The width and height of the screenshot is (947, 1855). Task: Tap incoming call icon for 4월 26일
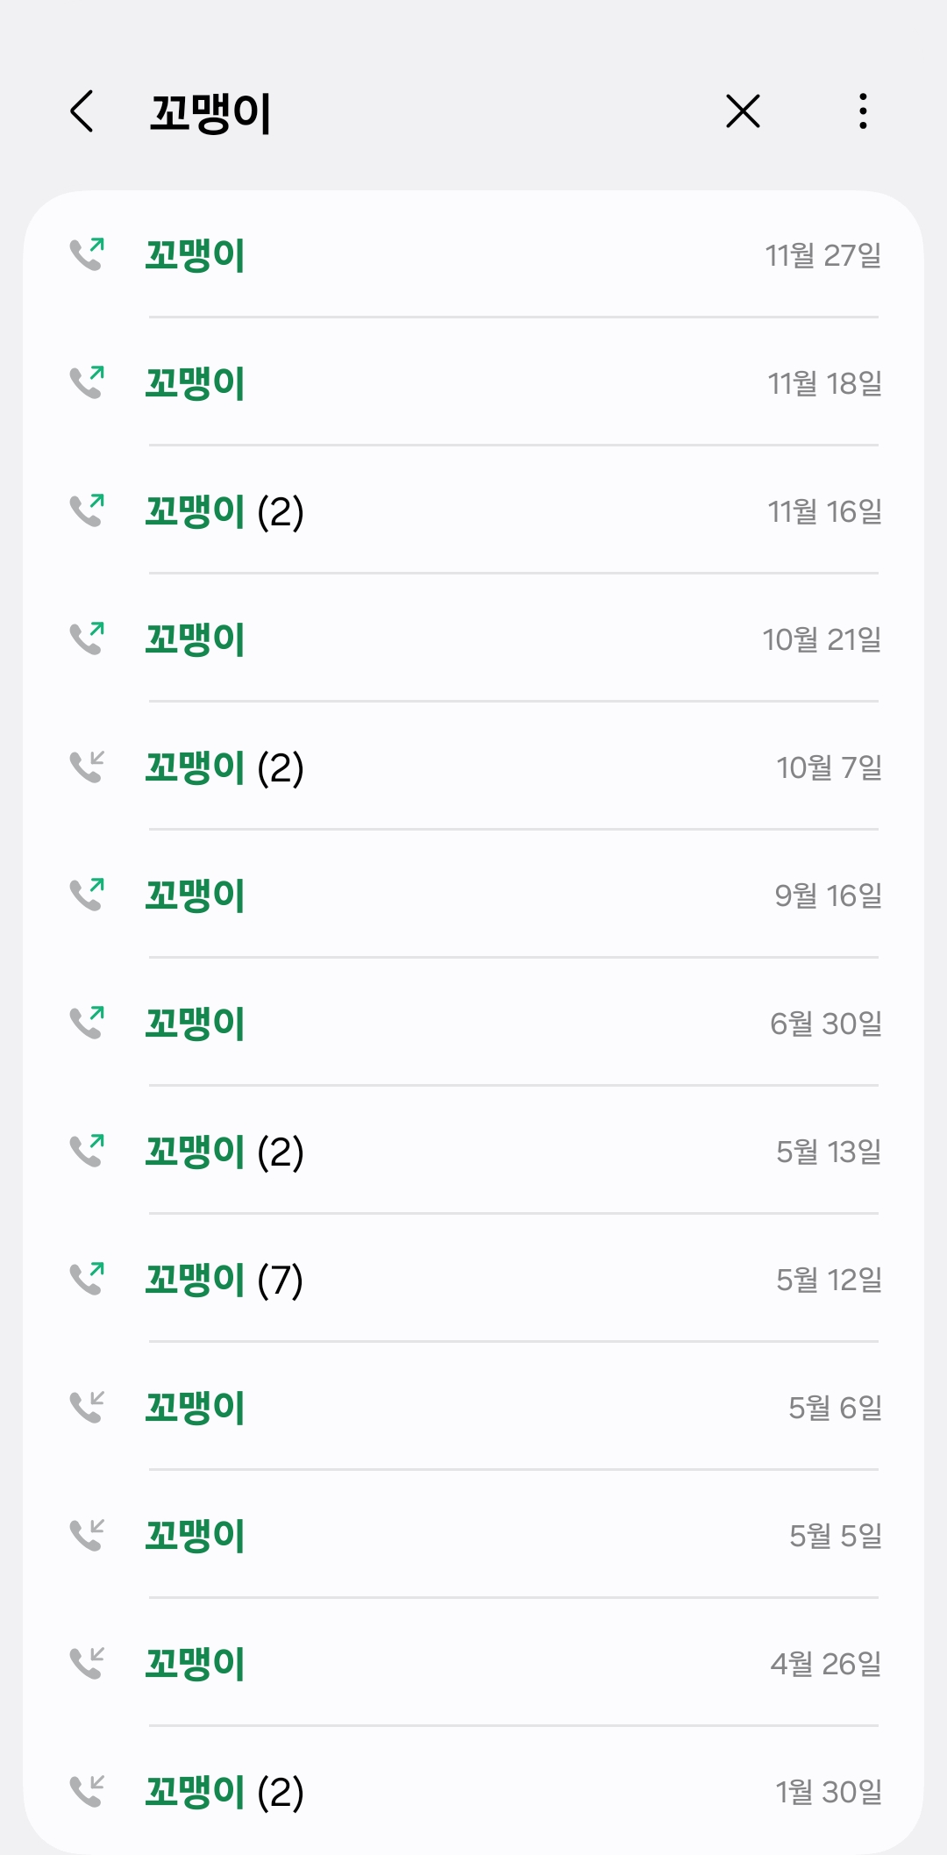point(87,1664)
